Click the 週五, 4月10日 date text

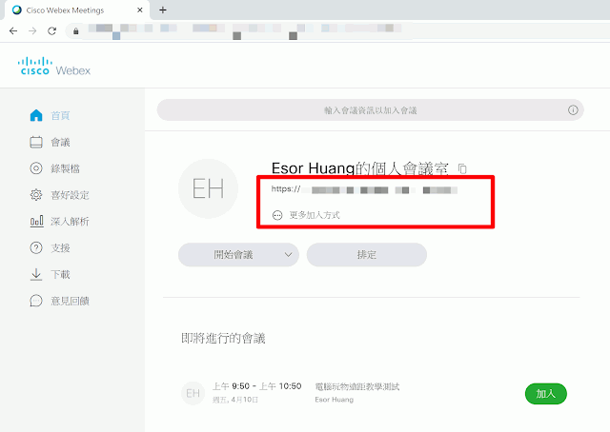(235, 400)
